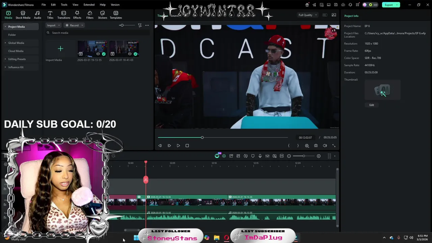Open the audio mixer icon in timeline toolbar
Image resolution: width=432 pixels, height=243 pixels.
click(x=267, y=156)
